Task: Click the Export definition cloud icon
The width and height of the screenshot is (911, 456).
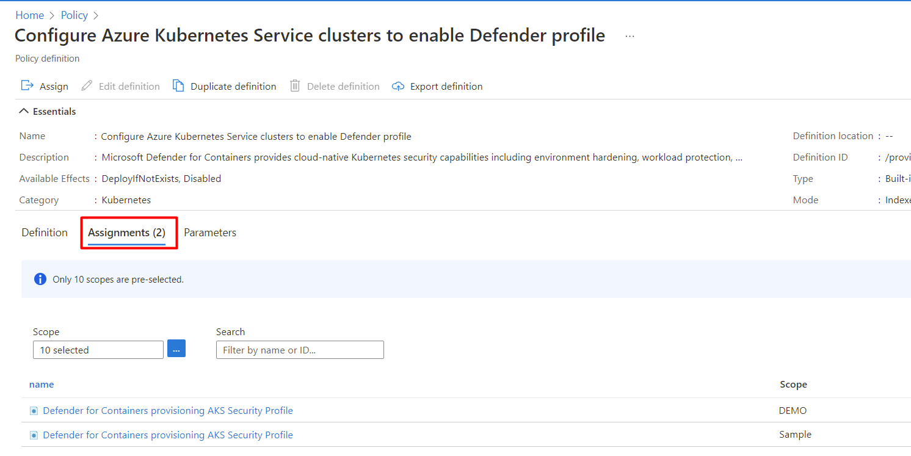Action: (x=398, y=86)
